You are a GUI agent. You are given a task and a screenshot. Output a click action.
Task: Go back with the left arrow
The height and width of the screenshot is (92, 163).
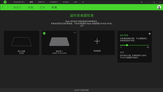[3, 7]
